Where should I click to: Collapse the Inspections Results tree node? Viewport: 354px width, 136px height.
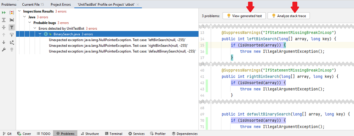point(19,11)
